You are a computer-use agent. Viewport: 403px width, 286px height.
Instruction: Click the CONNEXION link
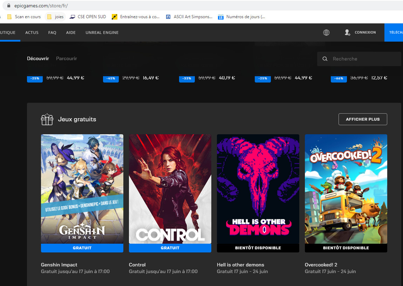(x=365, y=32)
